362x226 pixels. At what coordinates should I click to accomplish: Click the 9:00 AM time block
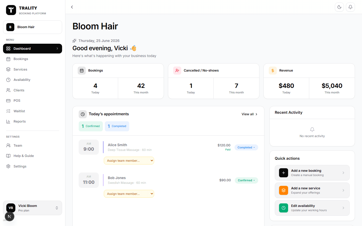point(89,147)
